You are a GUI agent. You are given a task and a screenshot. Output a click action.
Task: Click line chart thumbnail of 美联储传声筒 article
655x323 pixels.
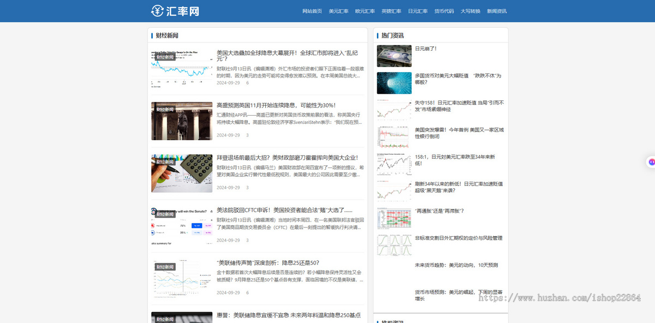182,278
